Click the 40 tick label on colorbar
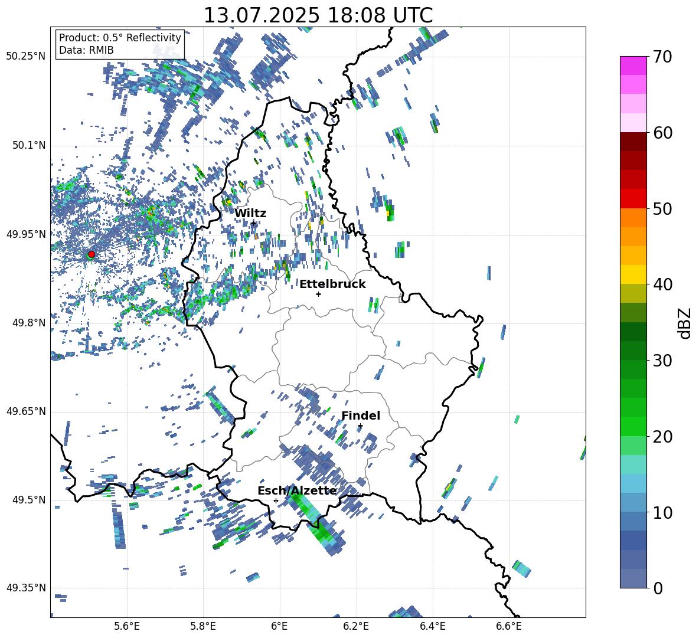Image resolution: width=699 pixels, height=638 pixels. [662, 284]
